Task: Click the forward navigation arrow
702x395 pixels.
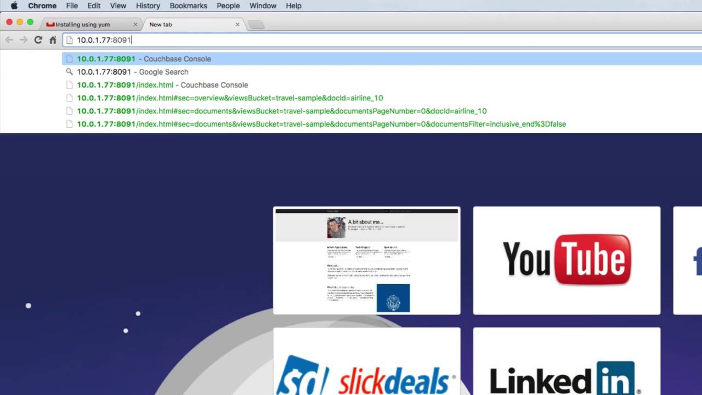Action: click(x=23, y=40)
